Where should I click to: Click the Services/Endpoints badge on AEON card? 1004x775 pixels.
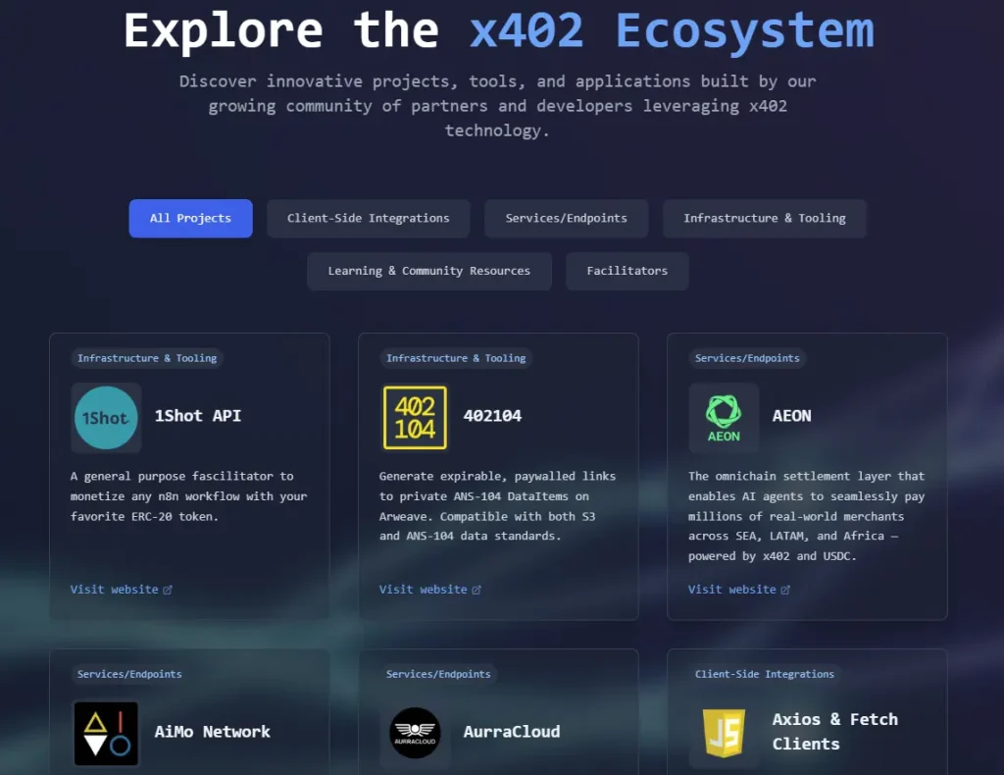(x=746, y=358)
